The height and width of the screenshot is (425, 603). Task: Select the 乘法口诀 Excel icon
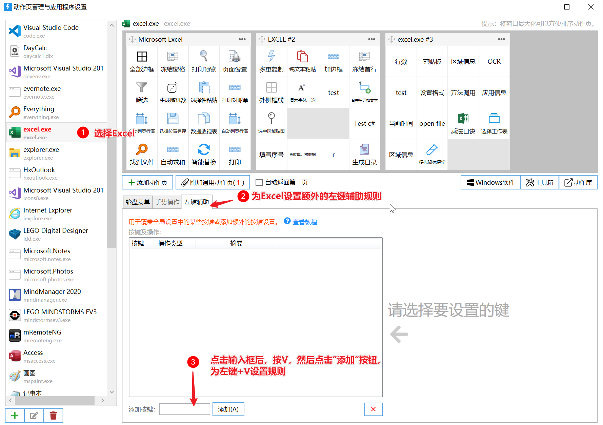[463, 118]
